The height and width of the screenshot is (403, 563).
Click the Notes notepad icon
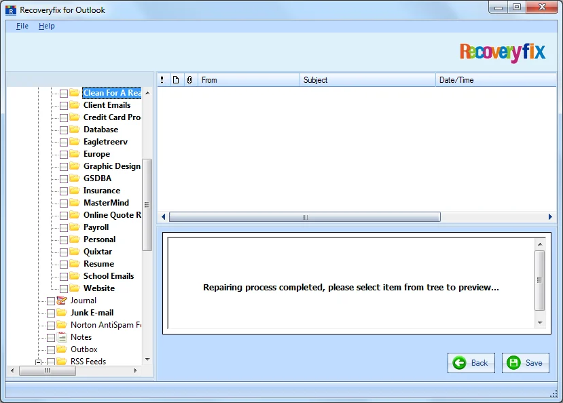(x=62, y=337)
